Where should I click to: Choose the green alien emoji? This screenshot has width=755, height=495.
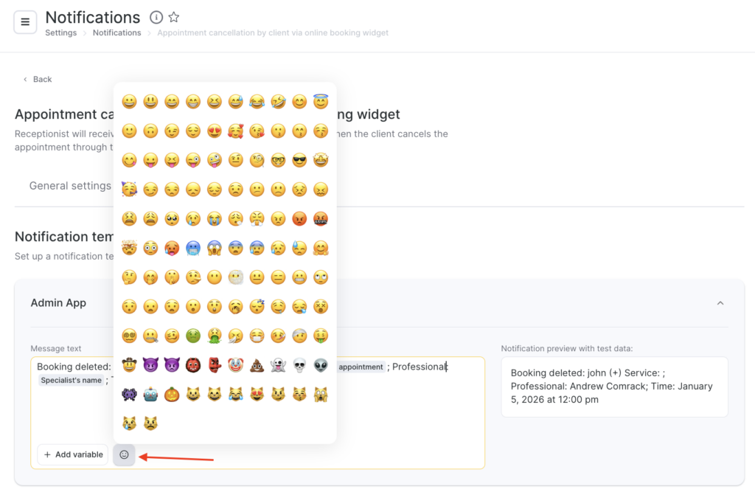pyautogui.click(x=321, y=366)
